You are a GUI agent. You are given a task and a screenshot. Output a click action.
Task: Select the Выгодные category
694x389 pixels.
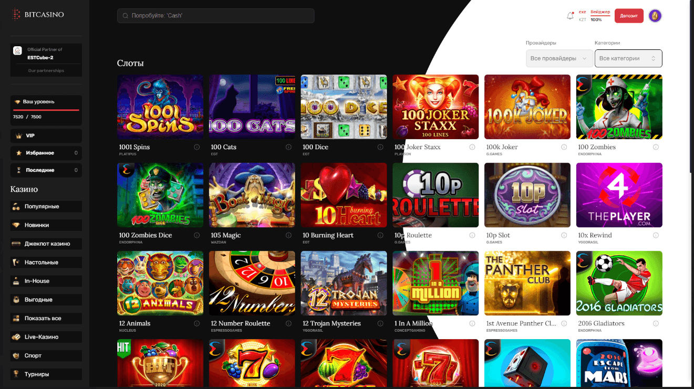pyautogui.click(x=46, y=299)
